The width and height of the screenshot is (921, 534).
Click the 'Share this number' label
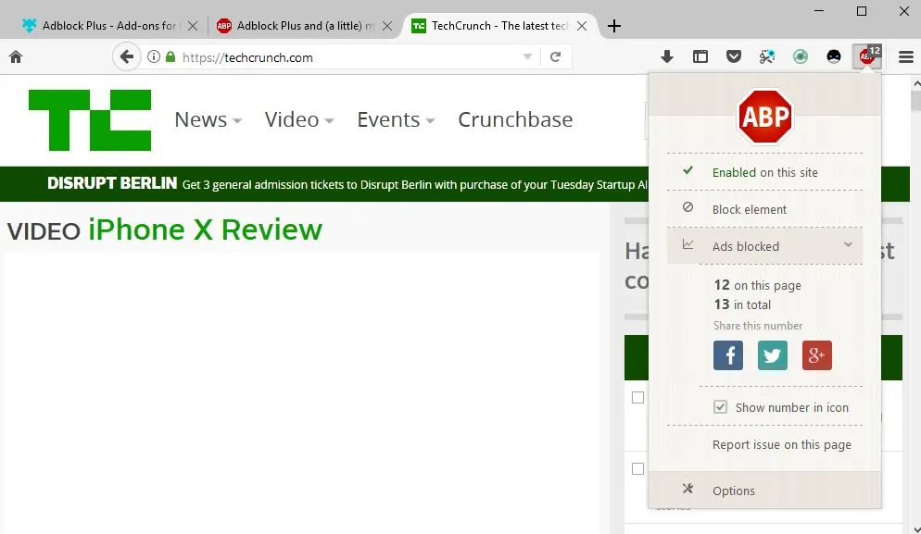[758, 326]
